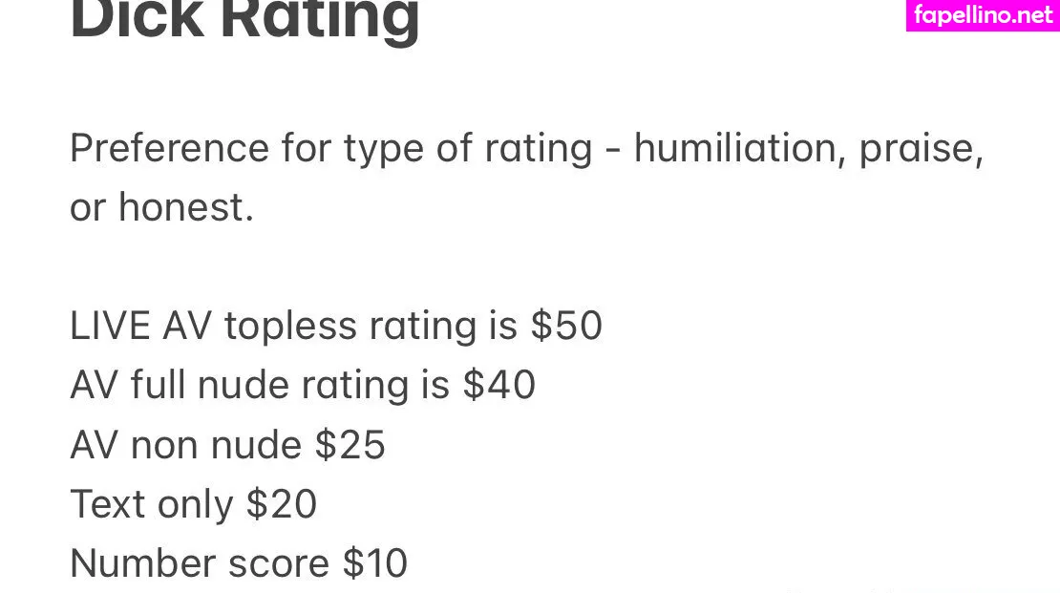Click the $50 price
Image resolution: width=1060 pixels, height=593 pixels.
click(567, 327)
